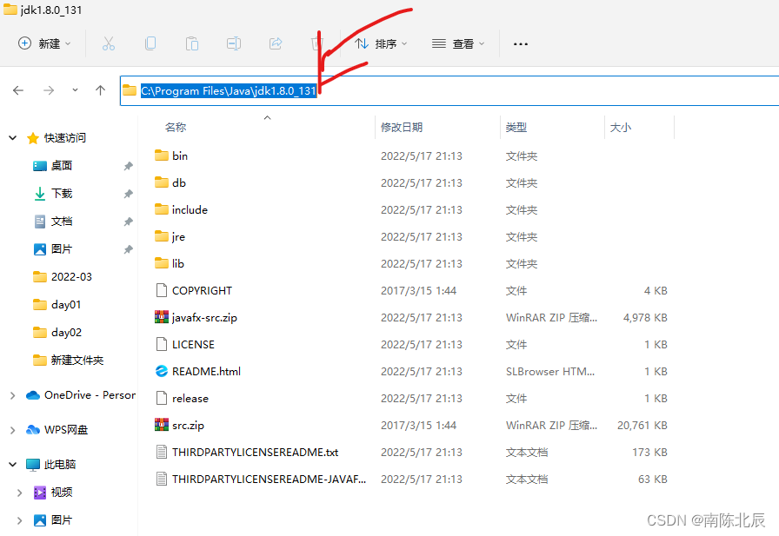Expand the 视频 node under 此电脑
Image resolution: width=779 pixels, height=536 pixels.
[20, 493]
